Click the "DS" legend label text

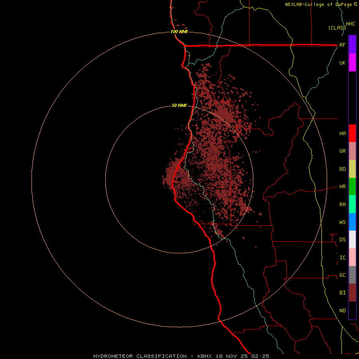pos(342,240)
